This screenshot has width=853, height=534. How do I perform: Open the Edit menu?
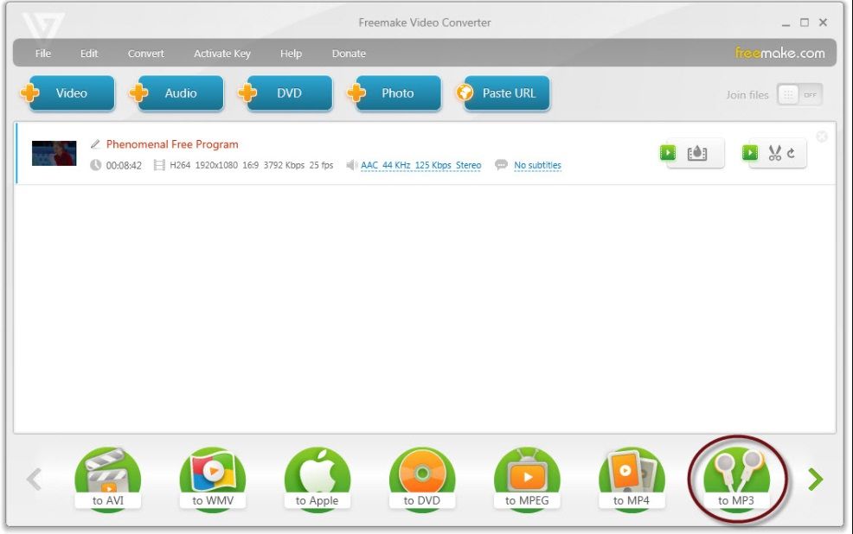[x=89, y=54]
